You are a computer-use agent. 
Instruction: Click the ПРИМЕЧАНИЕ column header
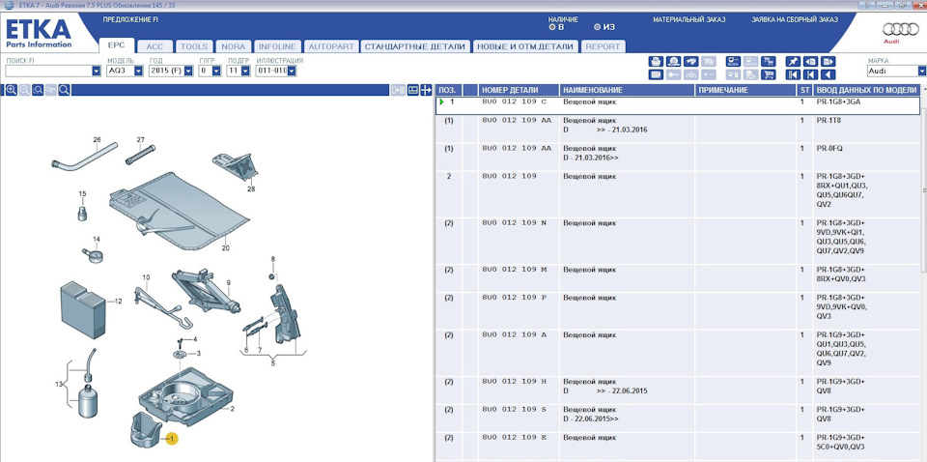[x=744, y=90]
